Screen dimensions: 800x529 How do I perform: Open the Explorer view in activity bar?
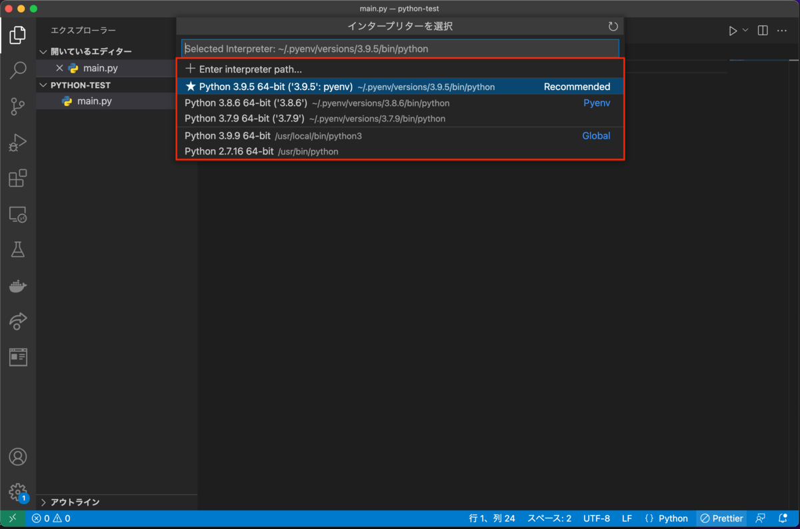pyautogui.click(x=18, y=35)
